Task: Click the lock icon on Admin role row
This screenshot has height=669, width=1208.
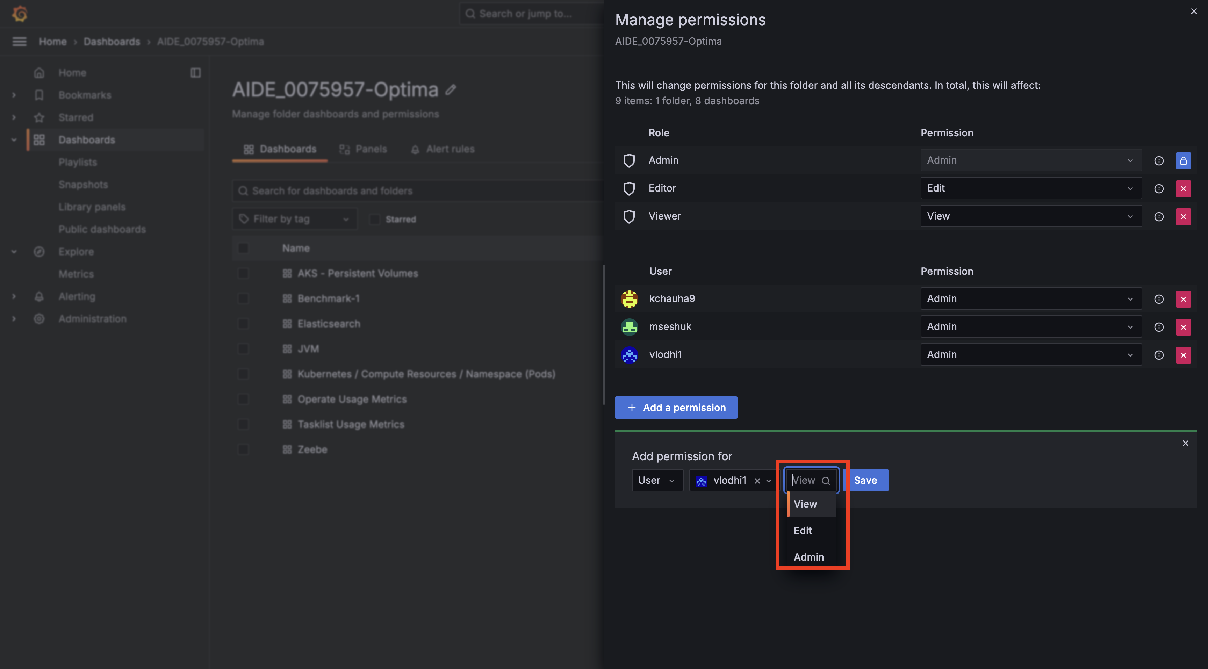Action: [1183, 160]
